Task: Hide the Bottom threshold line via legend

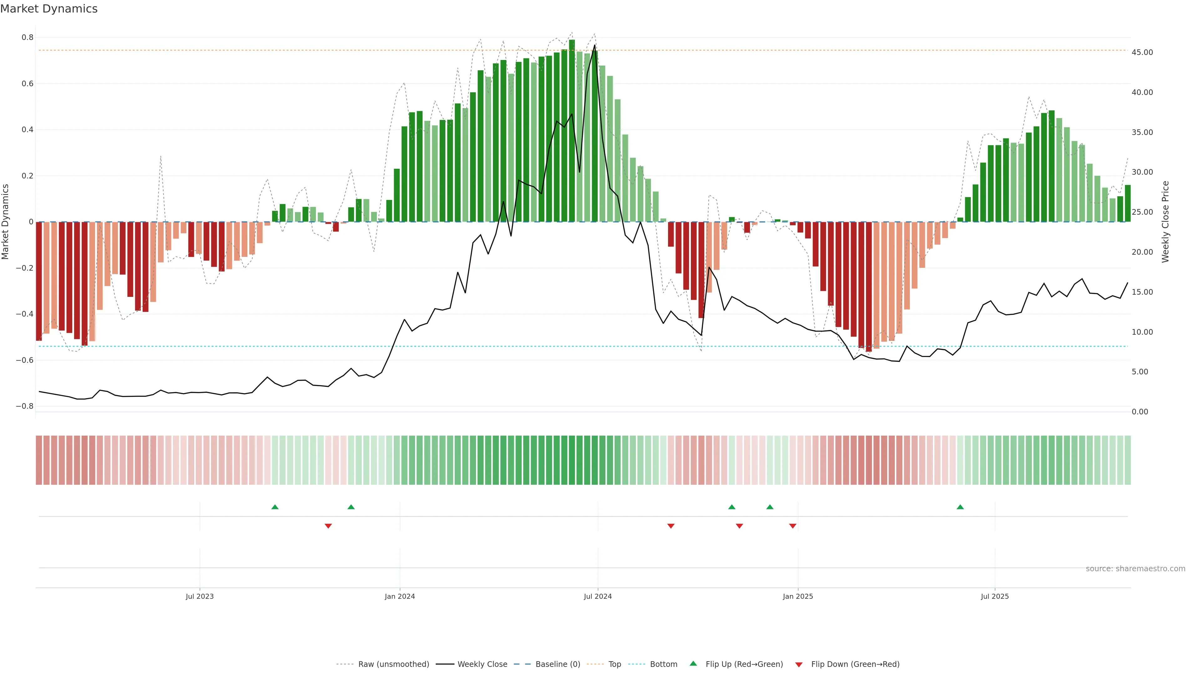Action: coord(663,664)
